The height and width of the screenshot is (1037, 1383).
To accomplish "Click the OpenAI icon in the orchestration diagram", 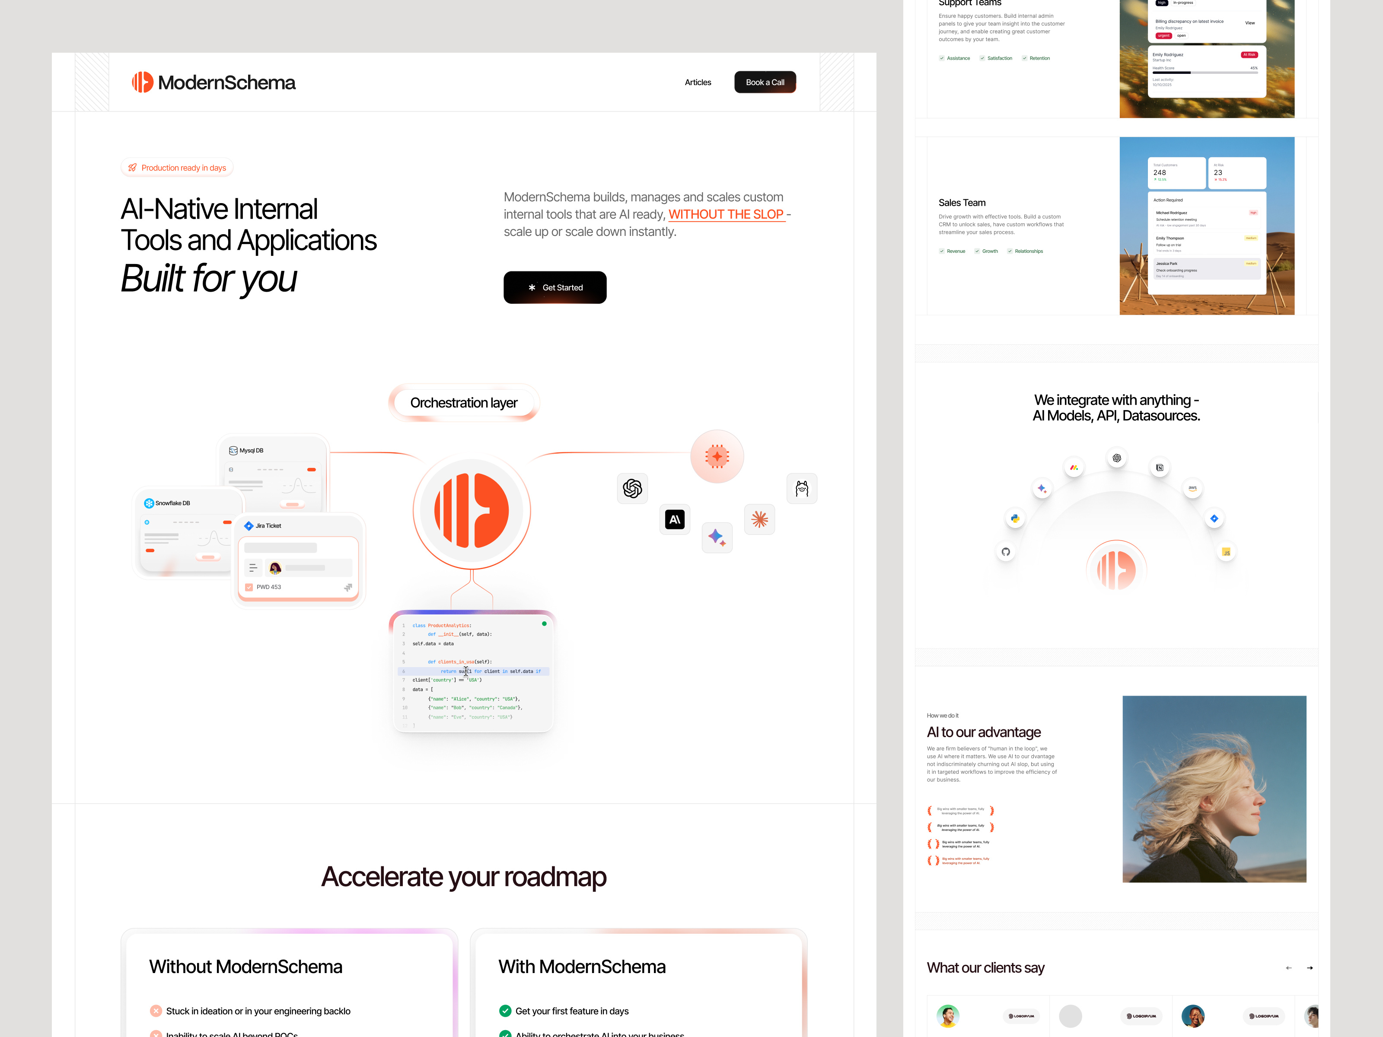I will point(632,488).
